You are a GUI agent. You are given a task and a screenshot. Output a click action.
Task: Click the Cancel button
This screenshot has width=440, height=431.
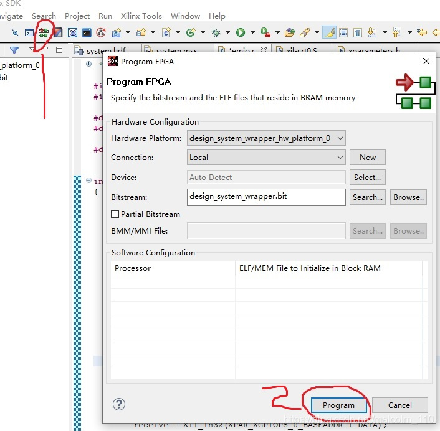[400, 405]
